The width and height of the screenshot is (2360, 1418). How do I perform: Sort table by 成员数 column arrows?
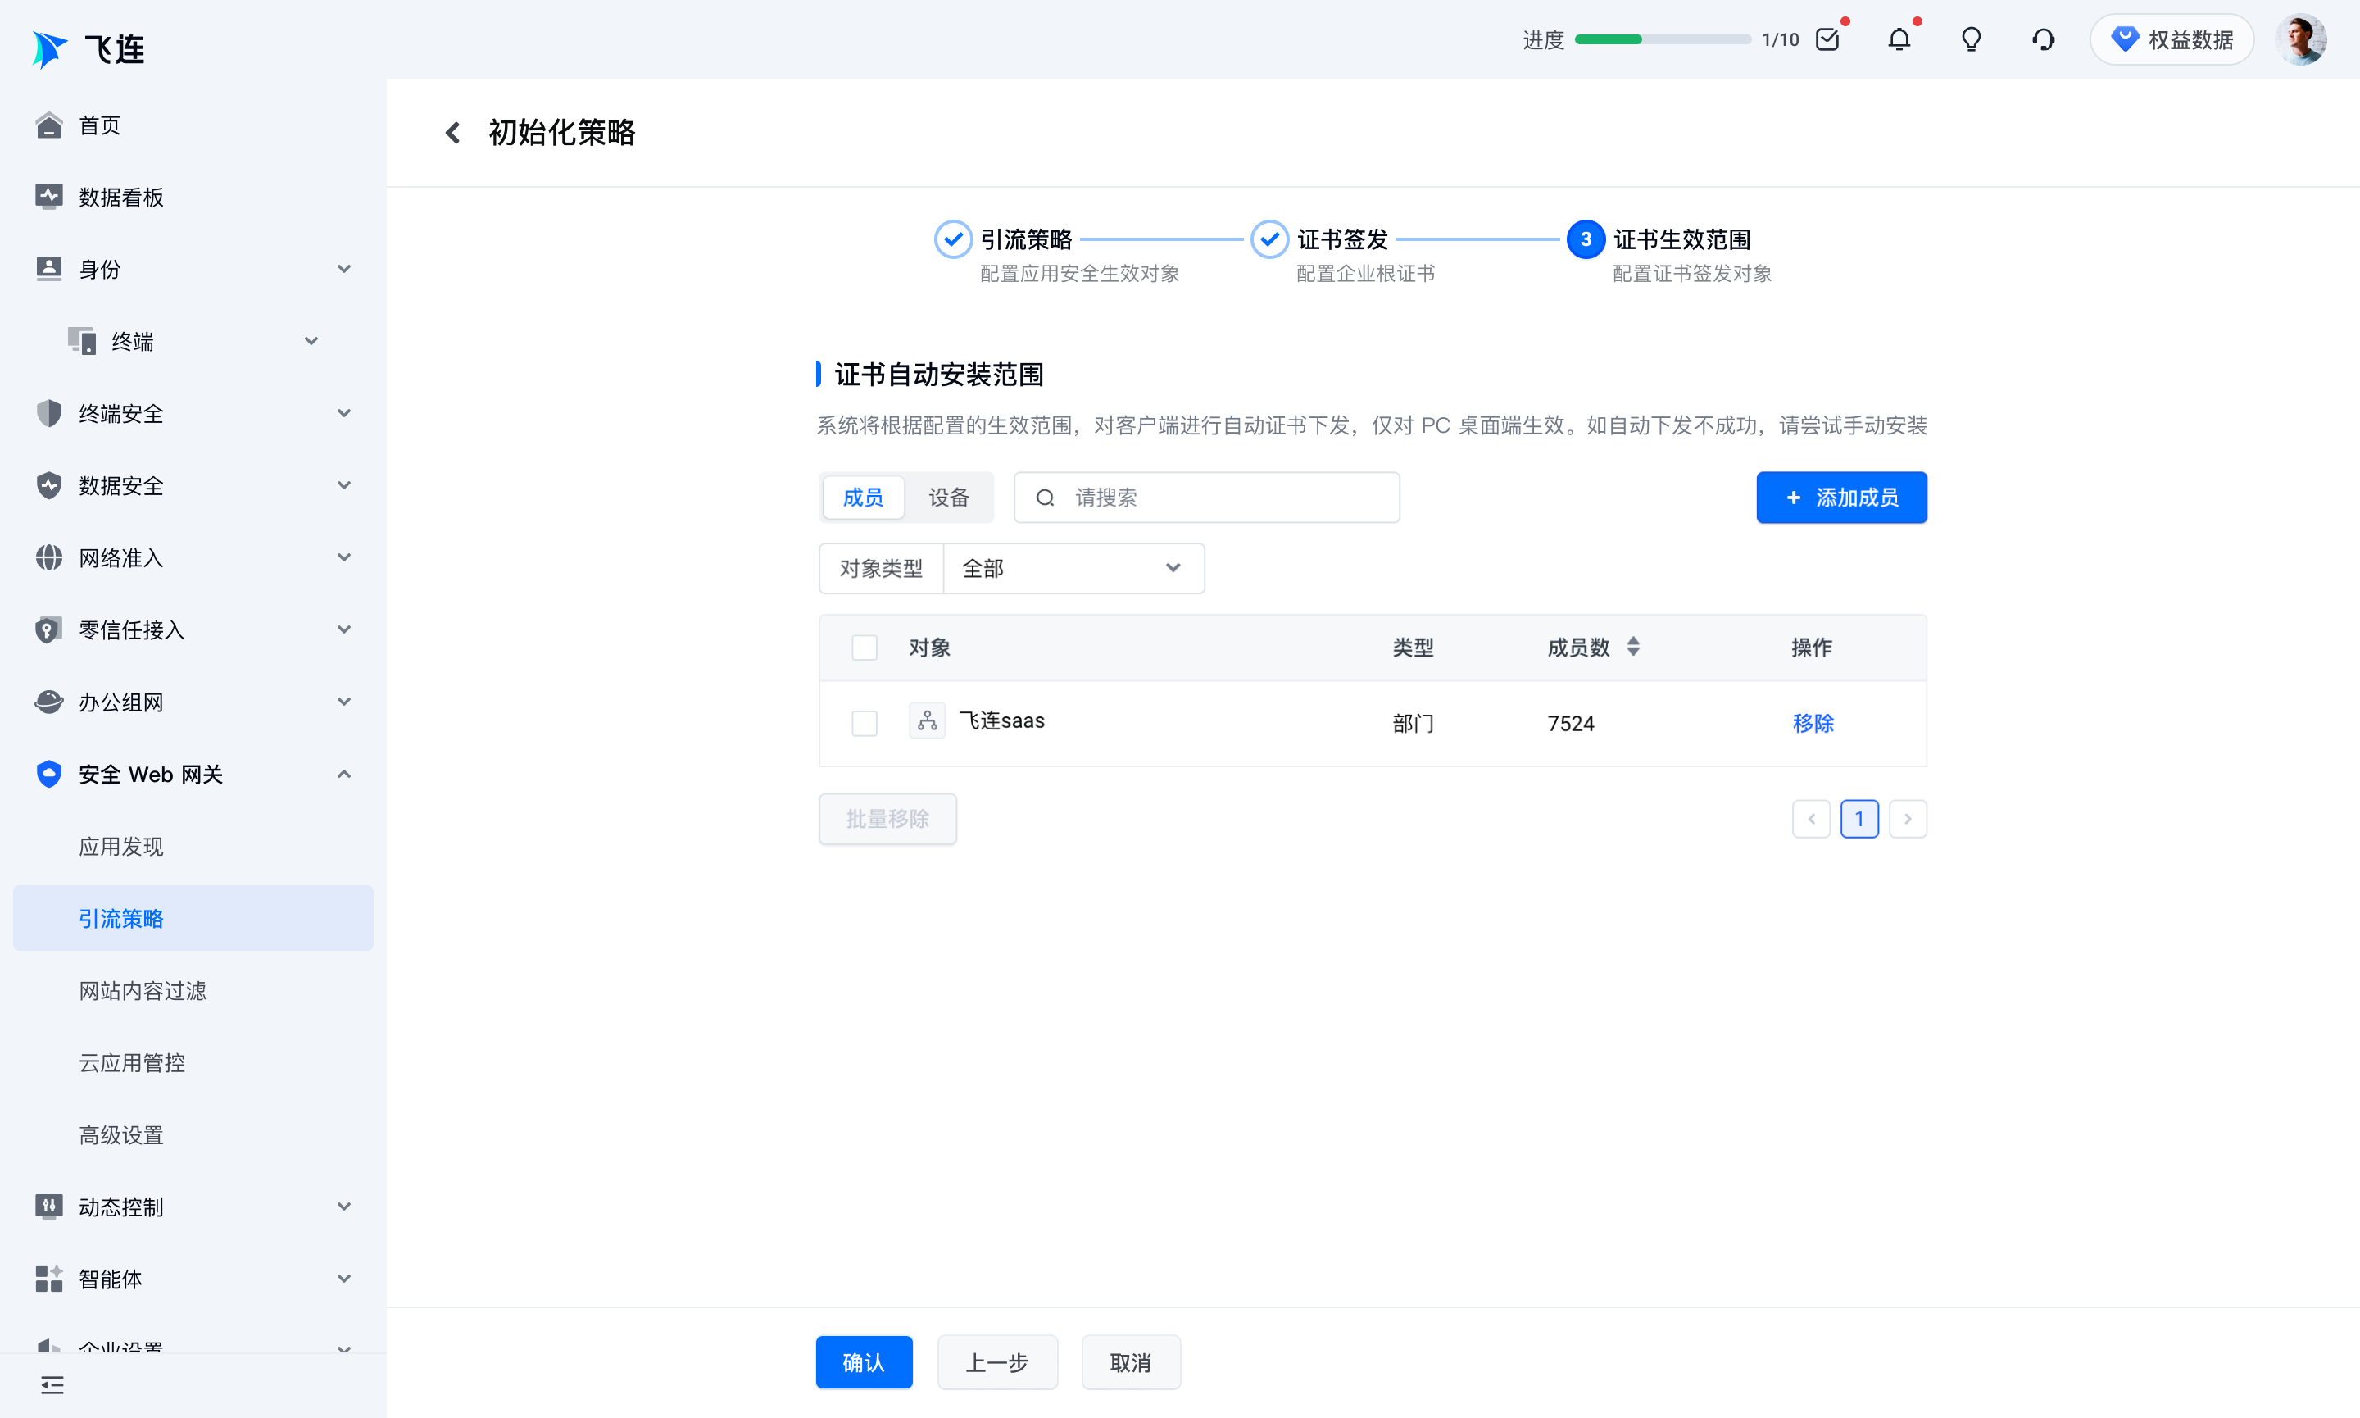click(1633, 647)
